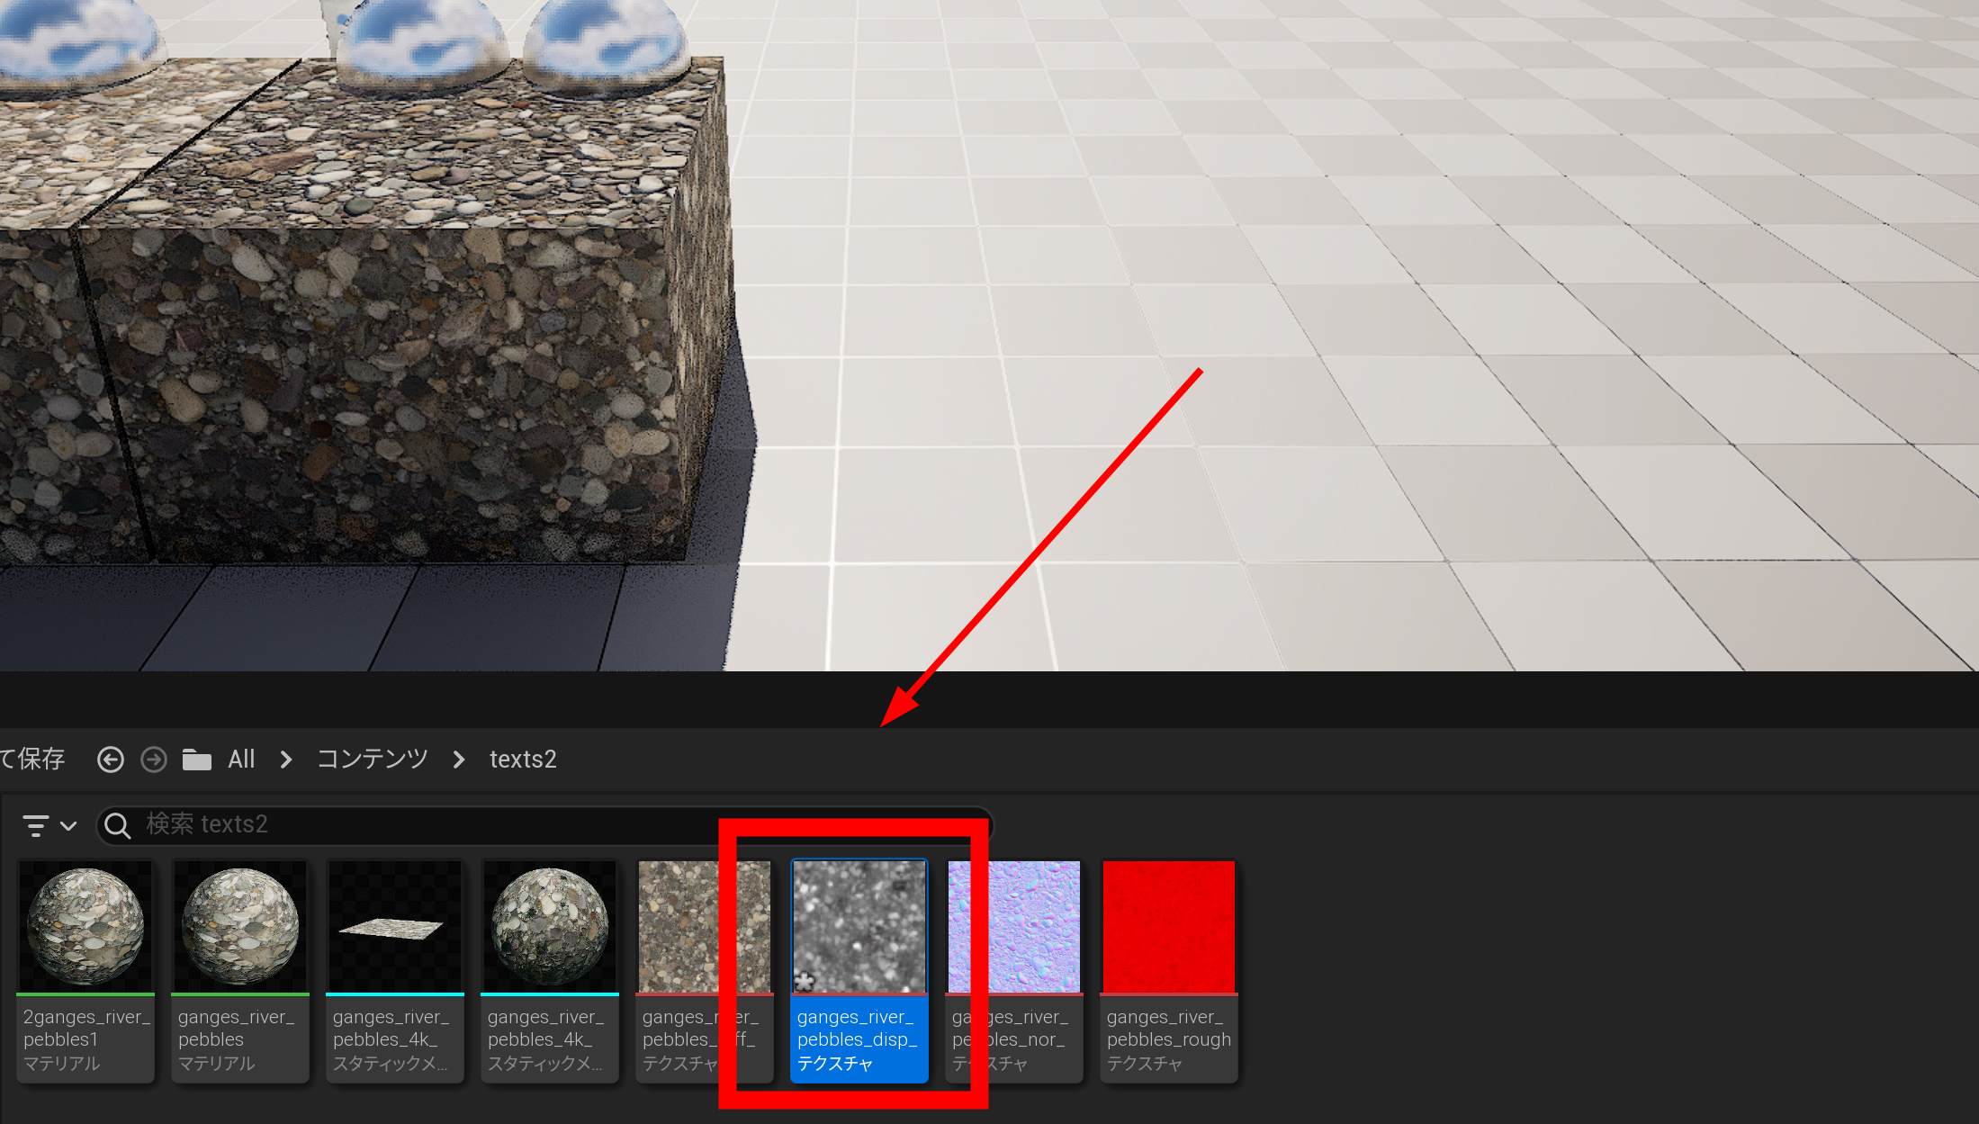Click the folder icon beside All
This screenshot has width=1979, height=1124.
[196, 760]
